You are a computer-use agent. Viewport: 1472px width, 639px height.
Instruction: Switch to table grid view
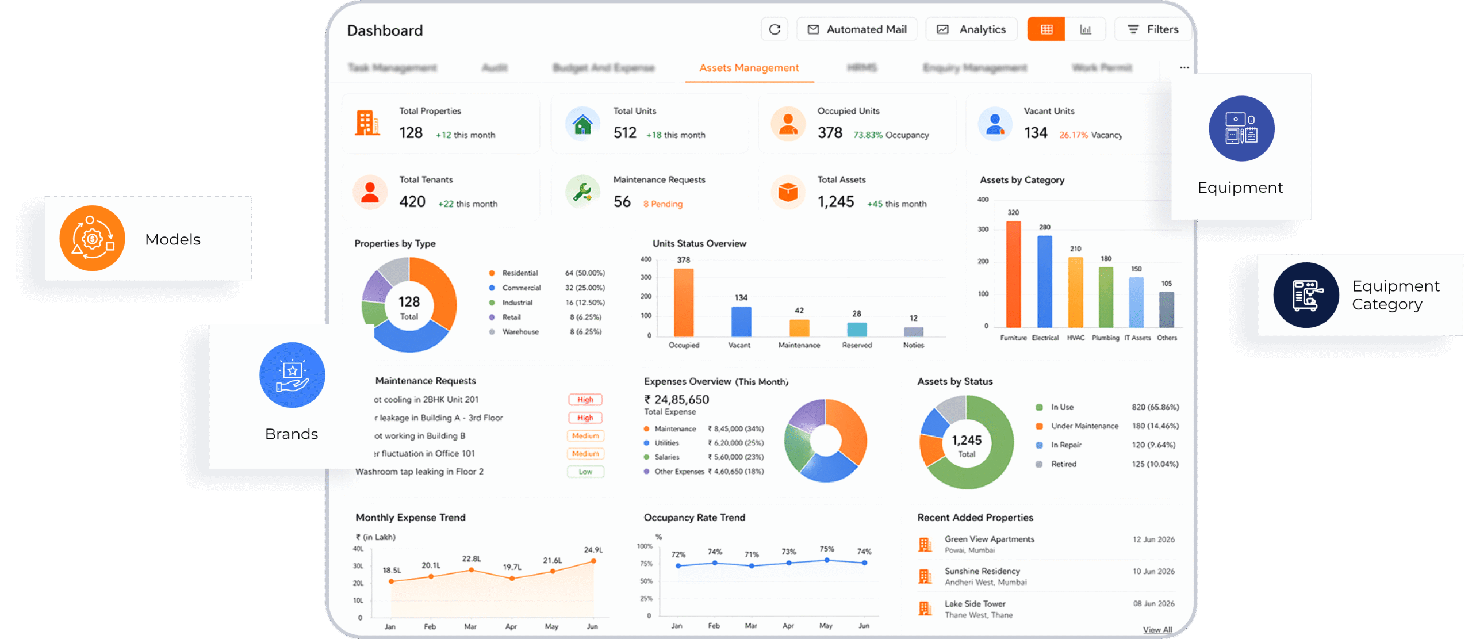click(x=1046, y=29)
